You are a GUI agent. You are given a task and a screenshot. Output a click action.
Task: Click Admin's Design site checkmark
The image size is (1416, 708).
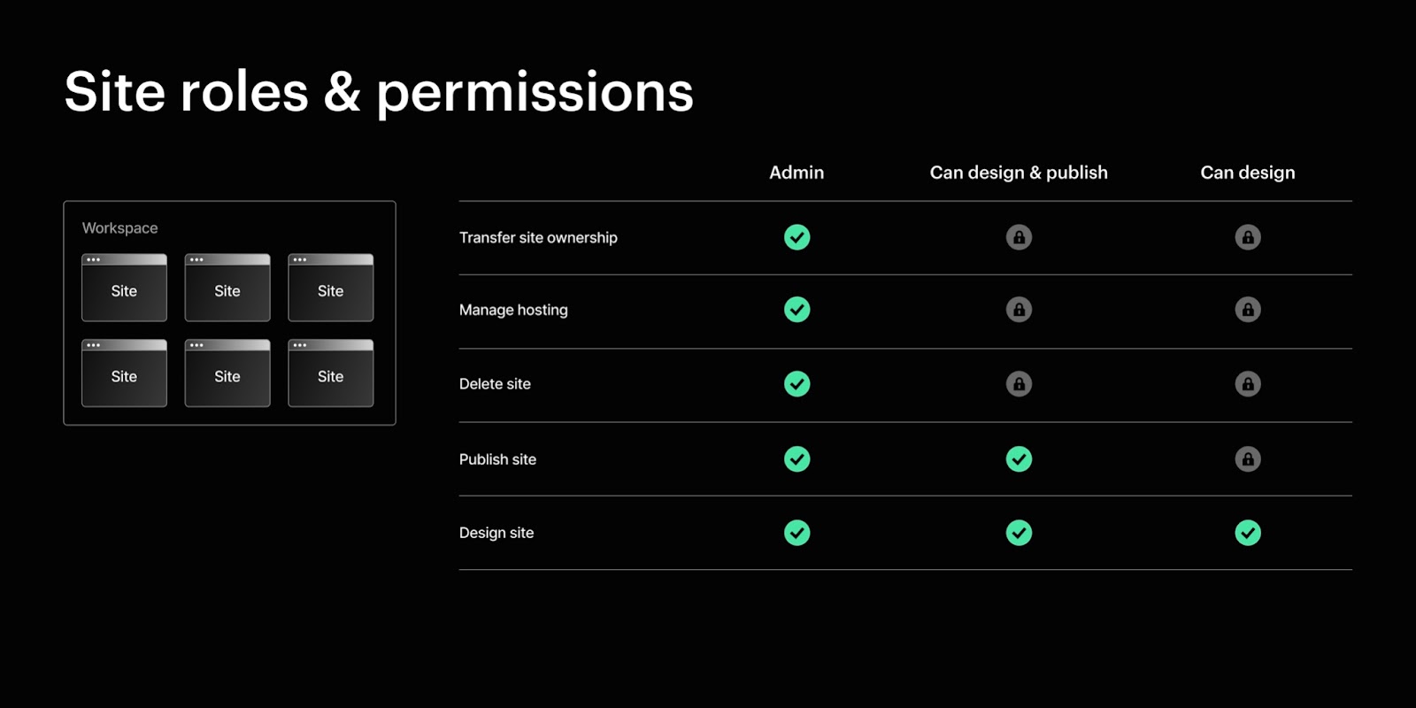click(x=796, y=533)
